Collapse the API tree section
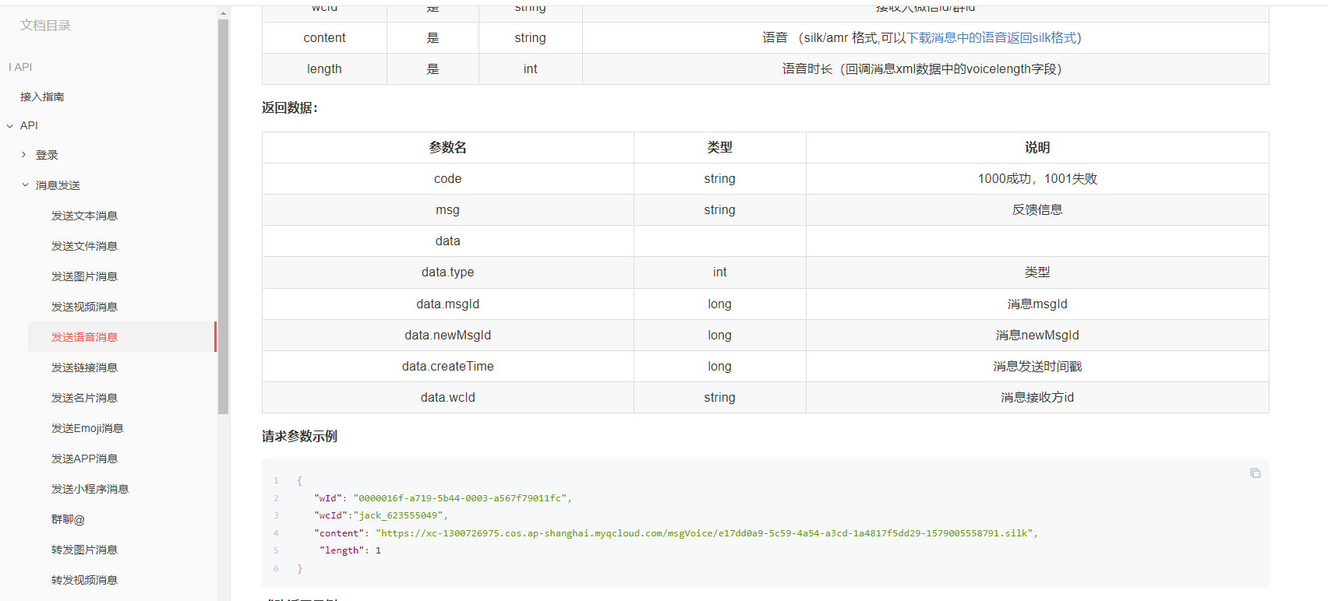This screenshot has height=601, width=1328. [10, 126]
